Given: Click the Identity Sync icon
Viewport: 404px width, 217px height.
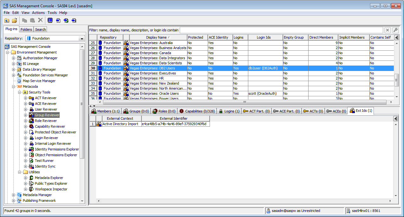Looking at the screenshot, I should [x=31, y=166].
